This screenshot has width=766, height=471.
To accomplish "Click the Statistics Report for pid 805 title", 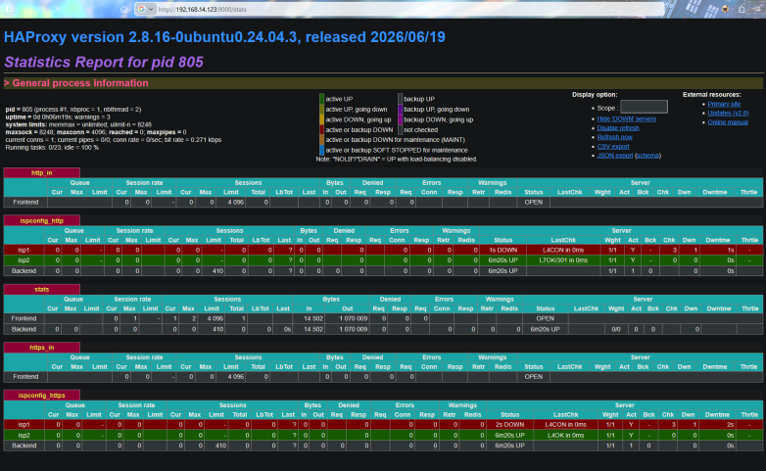I will point(104,62).
